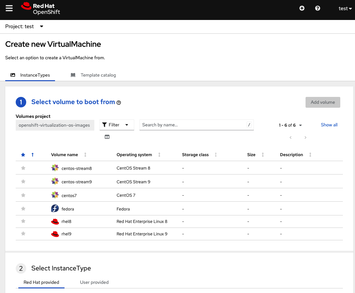The width and height of the screenshot is (355, 293).
Task: Sort table by Volume name column
Action: click(x=65, y=155)
